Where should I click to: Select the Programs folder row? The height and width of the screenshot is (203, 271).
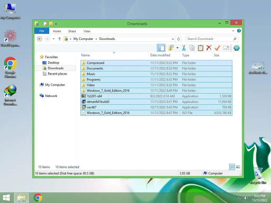pos(156,79)
